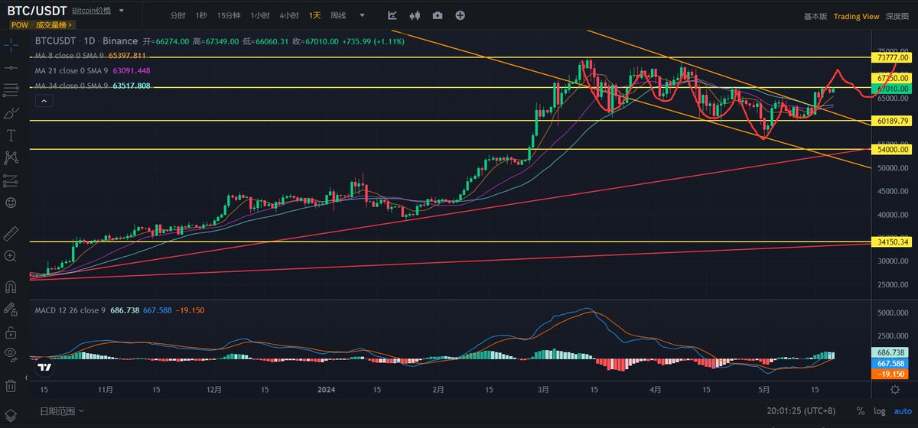Collapse the indicator legend chevron
918x428 pixels.
(43, 101)
